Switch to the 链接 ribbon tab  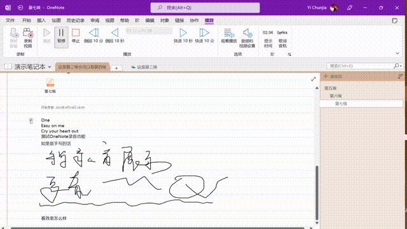pos(179,20)
